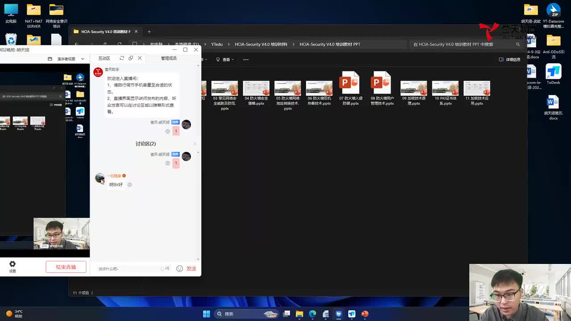Viewport: 571px width, 321px height.
Task: Select ToDesk desktop shortcut
Action: point(554,74)
